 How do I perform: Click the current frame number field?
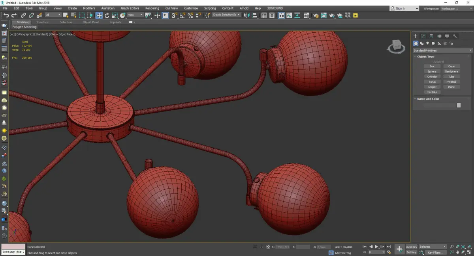point(376,252)
